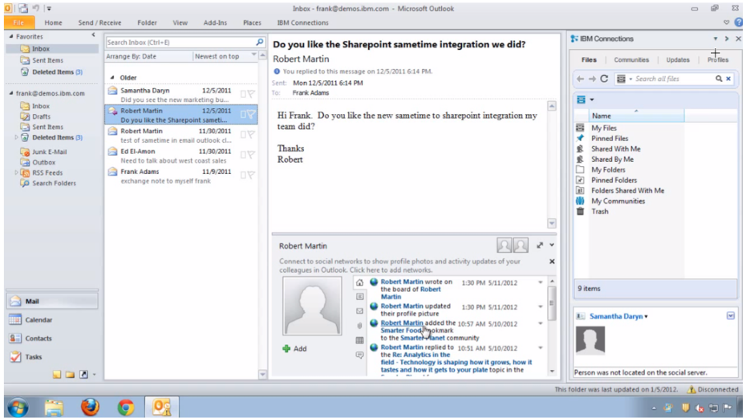
Task: Open the People Pane options chevron
Action: (x=552, y=246)
